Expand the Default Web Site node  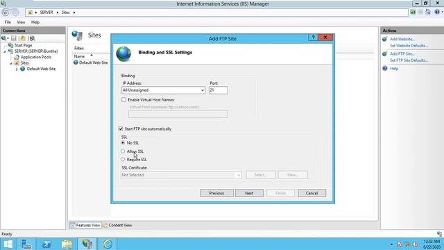pos(17,69)
